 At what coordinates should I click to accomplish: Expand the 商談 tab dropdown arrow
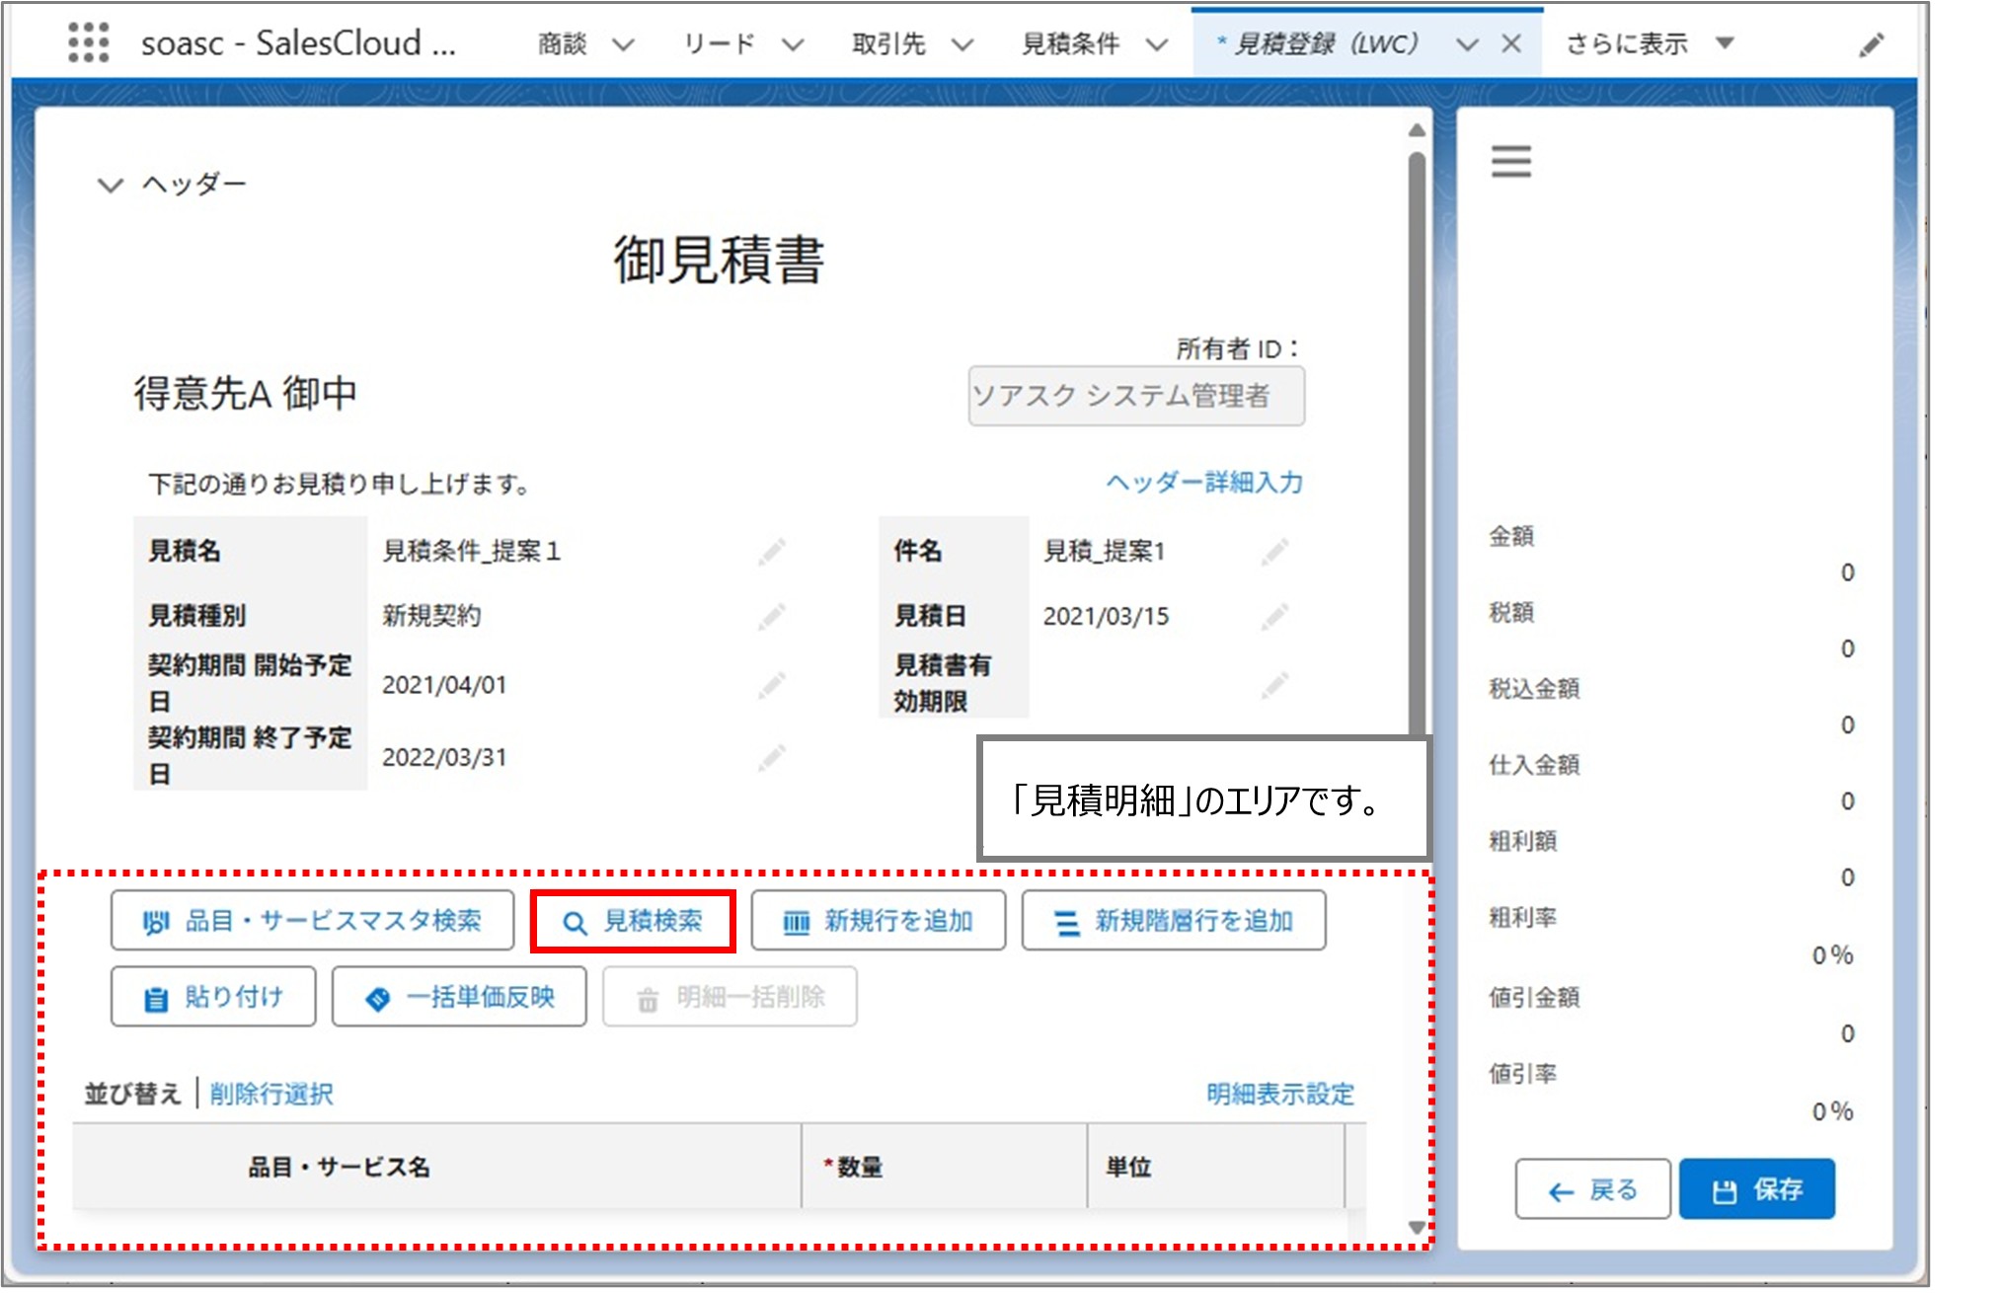[623, 43]
